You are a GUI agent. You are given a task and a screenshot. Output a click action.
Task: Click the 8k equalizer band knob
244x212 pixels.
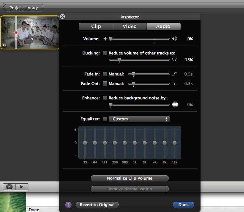coord(165,143)
